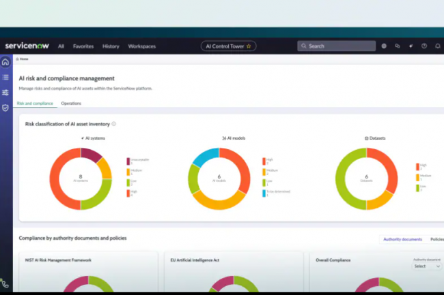This screenshot has width=444, height=295.
Task: Click the Home breadcrumb link
Action: coord(23,59)
